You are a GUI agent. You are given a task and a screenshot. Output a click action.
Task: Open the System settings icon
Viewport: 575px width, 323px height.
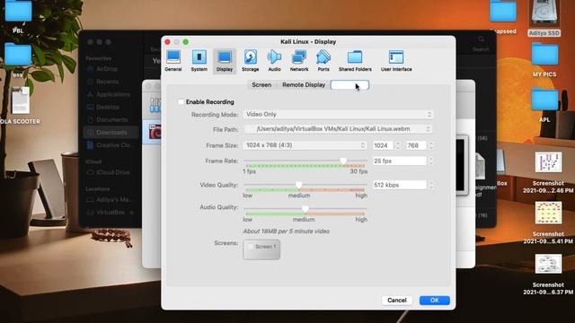(199, 60)
